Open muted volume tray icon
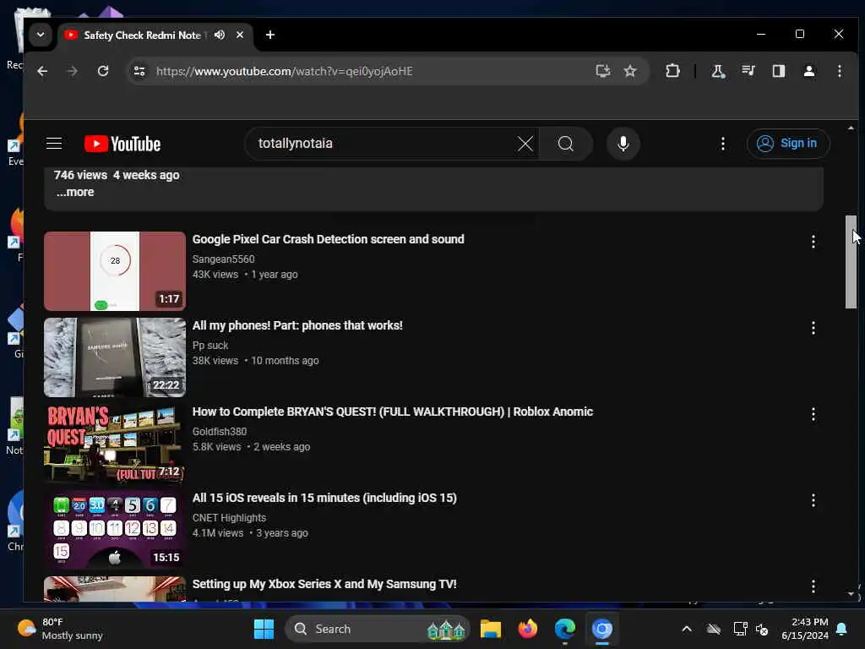The height and width of the screenshot is (649, 865). tap(762, 629)
